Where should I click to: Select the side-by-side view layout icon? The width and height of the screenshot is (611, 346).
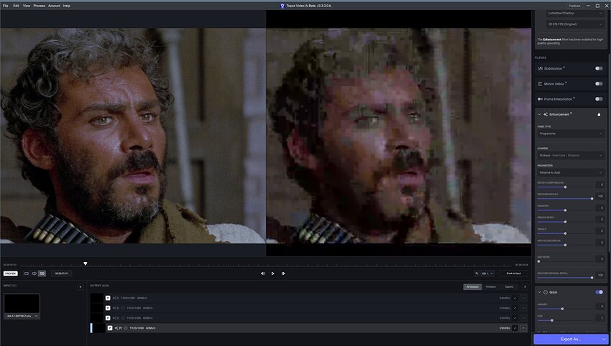pos(42,273)
